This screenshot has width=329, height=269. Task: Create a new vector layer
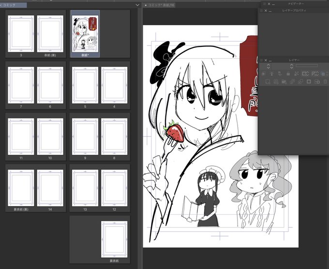point(276,82)
